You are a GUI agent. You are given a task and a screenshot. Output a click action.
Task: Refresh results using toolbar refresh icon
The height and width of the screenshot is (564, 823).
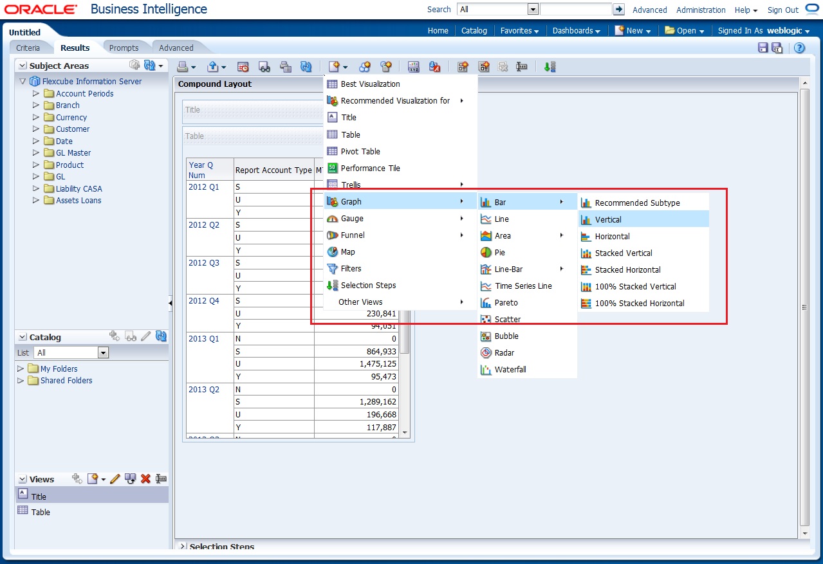(306, 66)
